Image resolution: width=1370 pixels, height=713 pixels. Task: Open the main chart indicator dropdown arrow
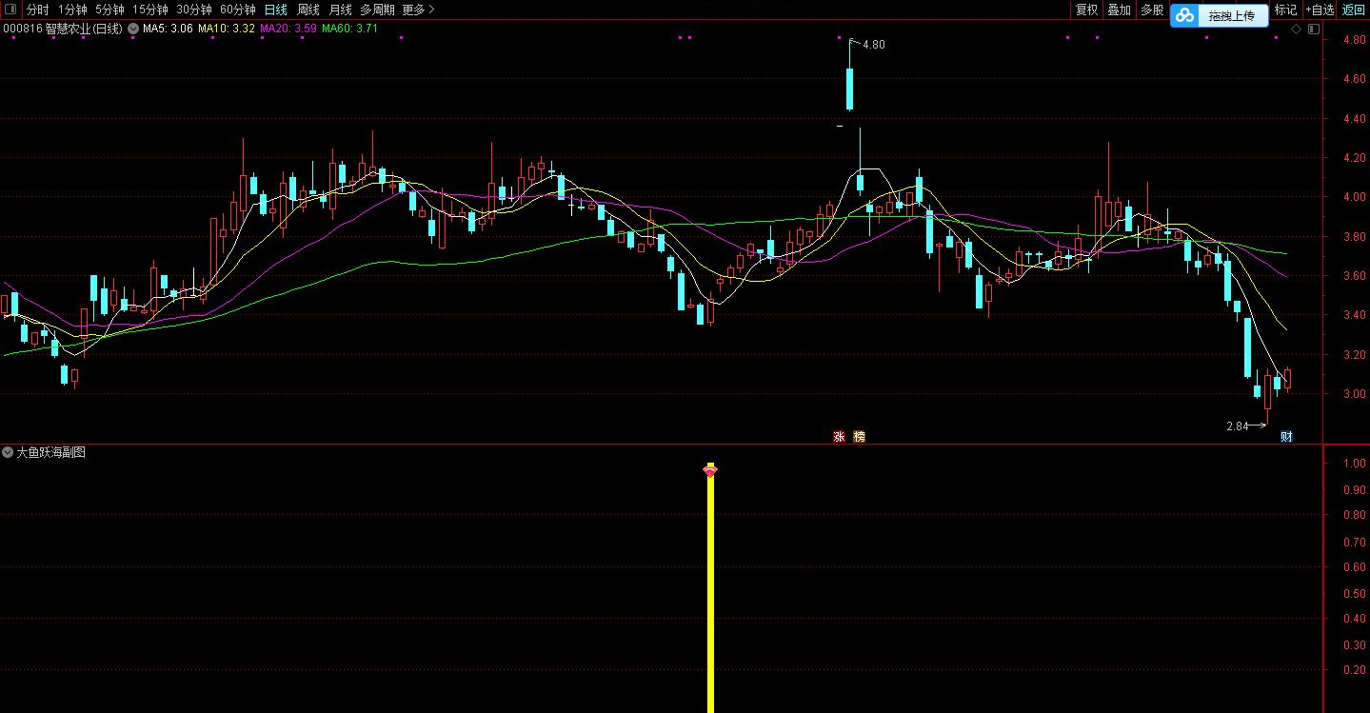pyautogui.click(x=132, y=29)
